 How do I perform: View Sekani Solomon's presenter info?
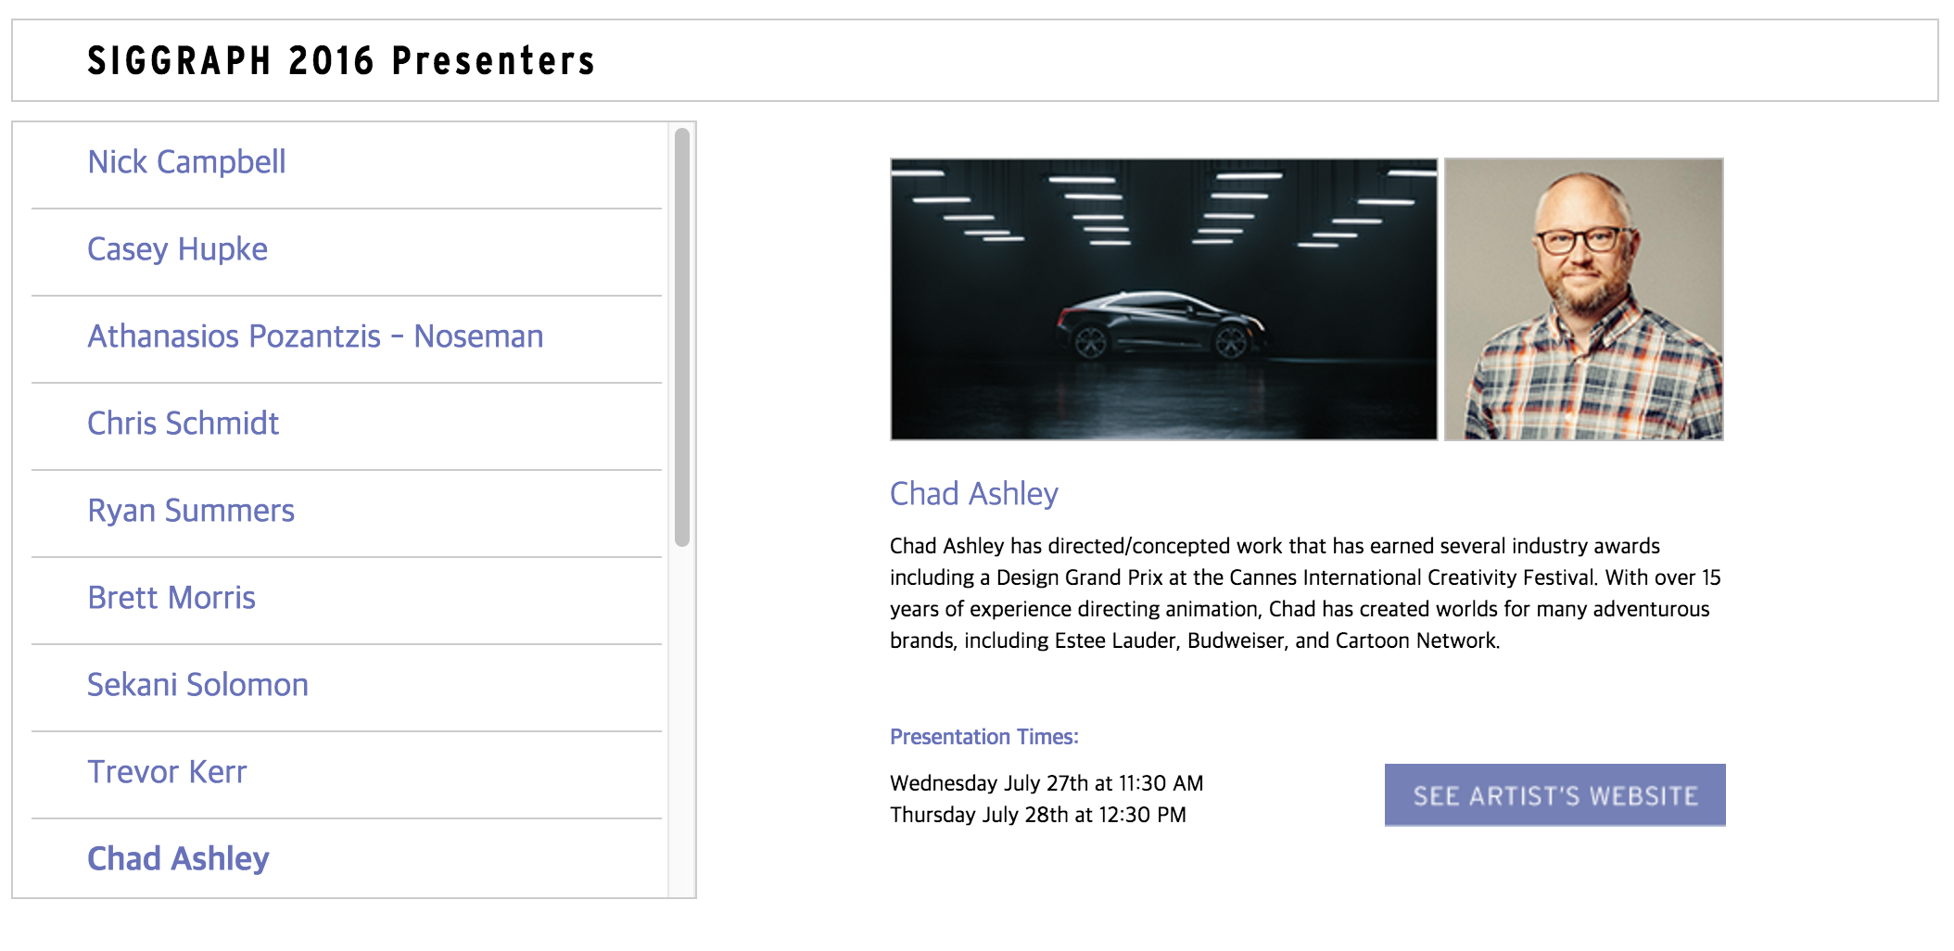tap(197, 685)
